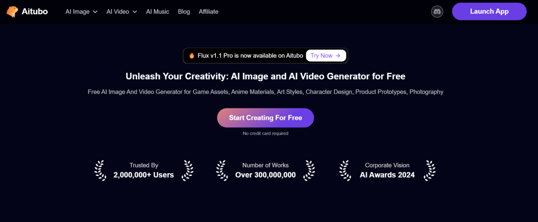Click right laurel wreath beside AI Awards 2024
The height and width of the screenshot is (222, 538).
[430, 170]
